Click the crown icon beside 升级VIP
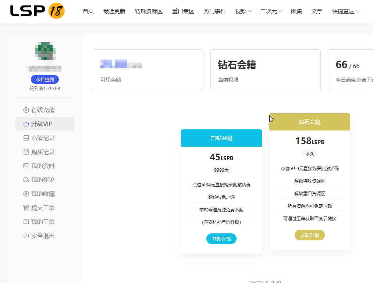Image resolution: width=373 pixels, height=283 pixels. [x=26, y=124]
